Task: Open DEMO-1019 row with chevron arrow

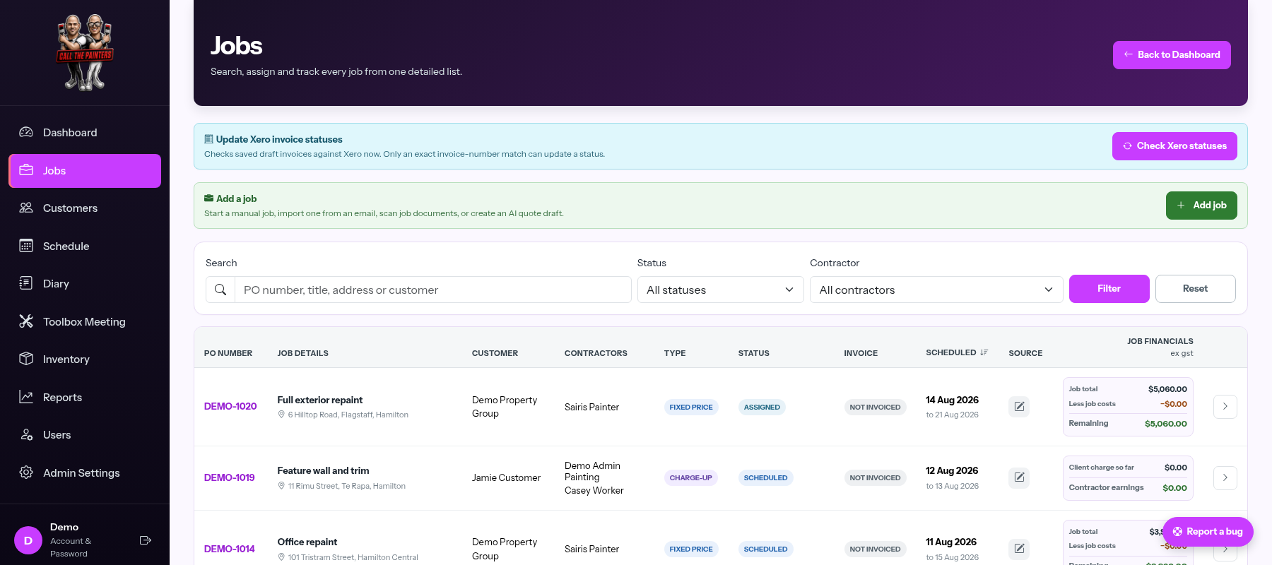Action: [x=1225, y=477]
